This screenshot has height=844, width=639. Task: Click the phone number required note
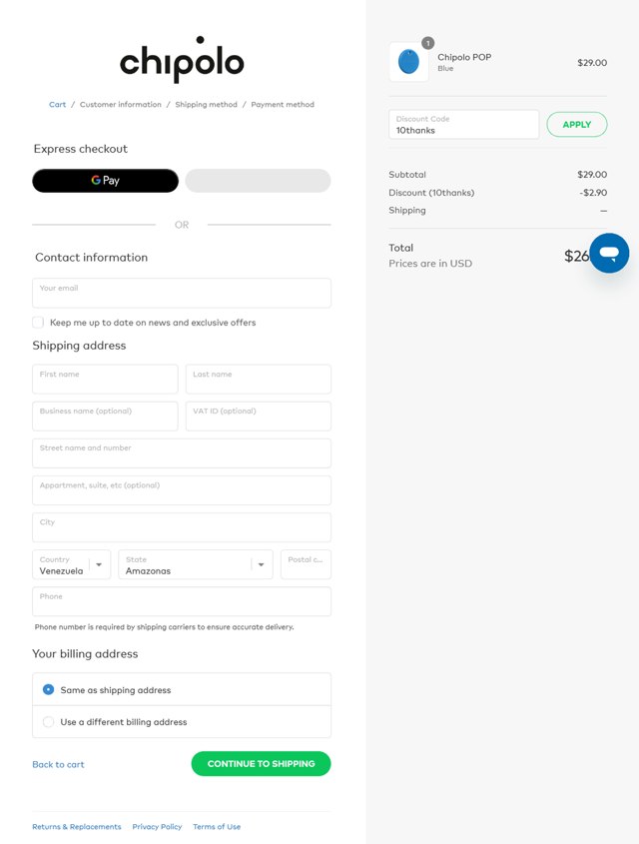pyautogui.click(x=164, y=627)
